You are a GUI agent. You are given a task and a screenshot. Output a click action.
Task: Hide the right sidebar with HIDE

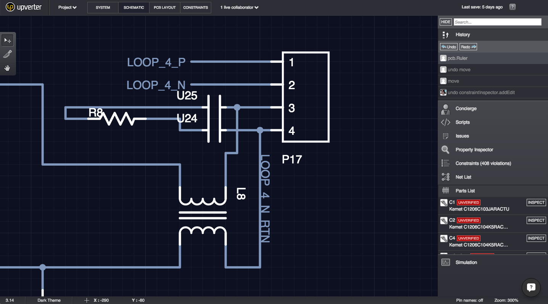(445, 22)
